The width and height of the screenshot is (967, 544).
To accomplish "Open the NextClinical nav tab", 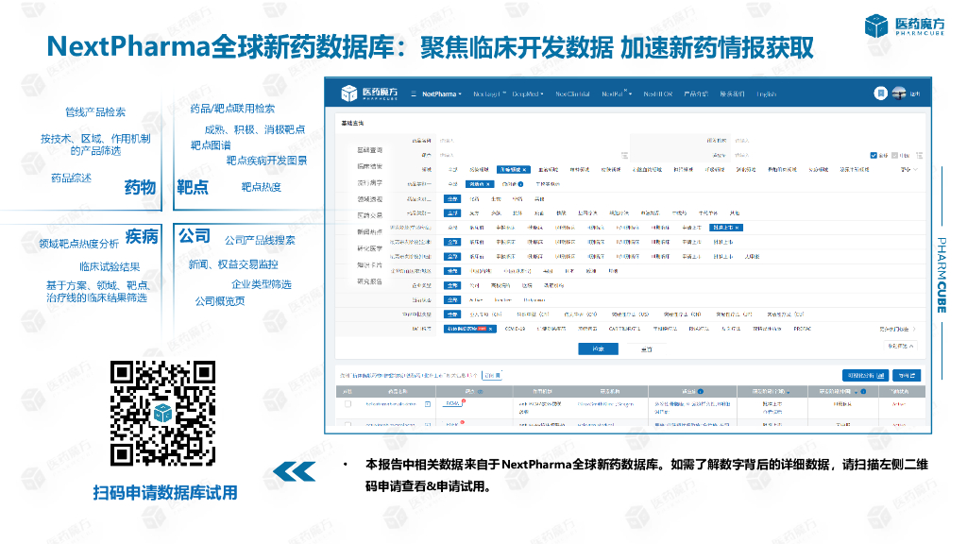I will coord(572,93).
